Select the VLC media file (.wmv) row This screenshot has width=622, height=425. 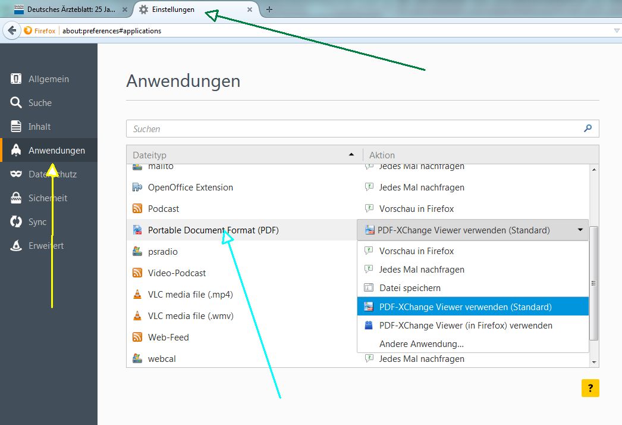coord(241,315)
